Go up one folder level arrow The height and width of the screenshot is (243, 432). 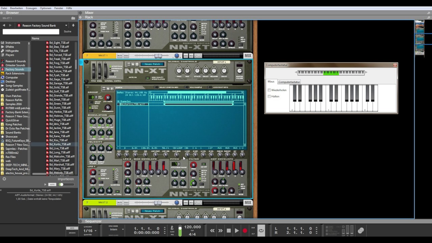[x=73, y=25]
